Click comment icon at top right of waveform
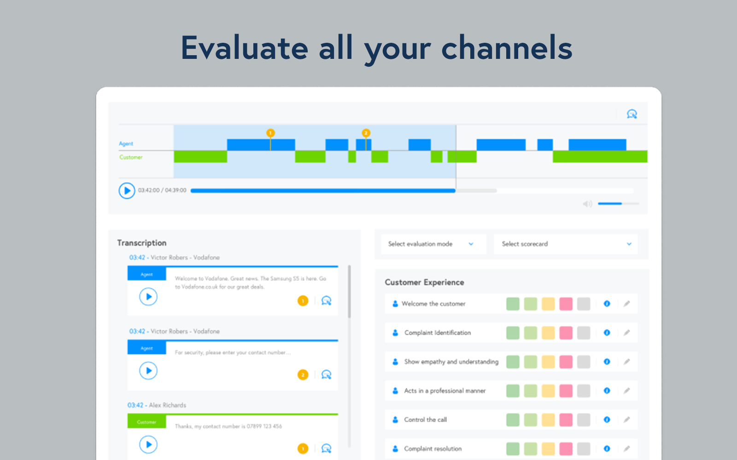The image size is (737, 460). tap(632, 114)
